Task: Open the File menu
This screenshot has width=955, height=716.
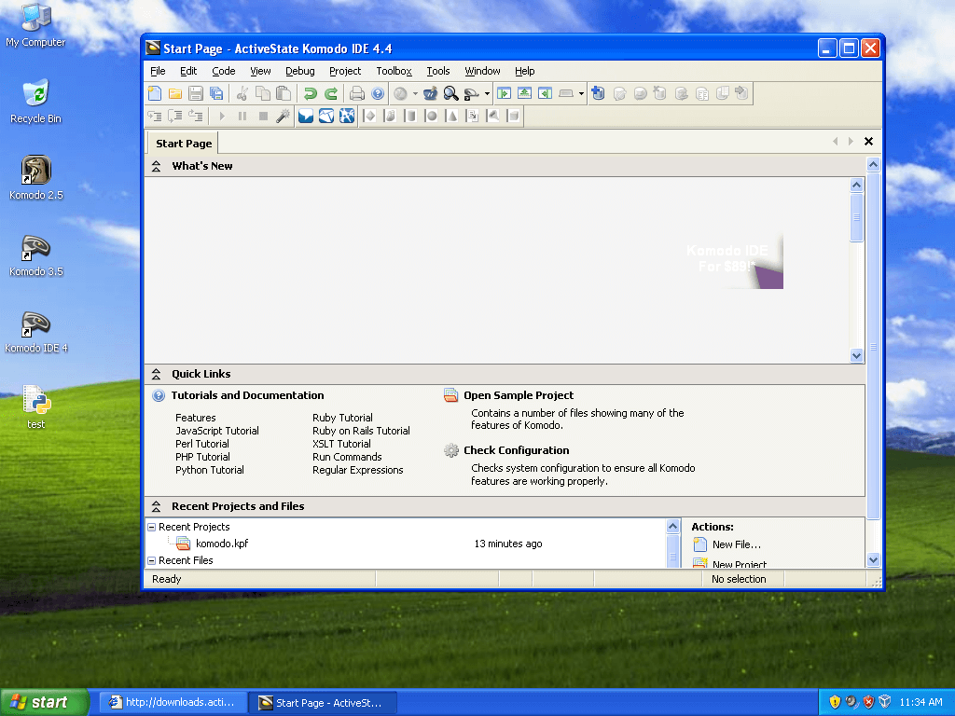Action: (x=158, y=71)
